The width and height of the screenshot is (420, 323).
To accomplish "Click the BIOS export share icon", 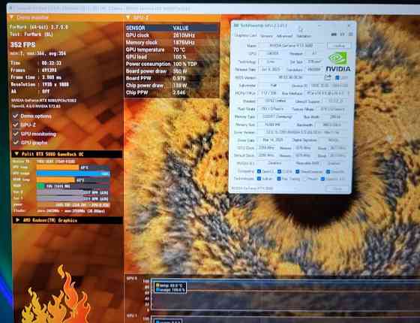I will 328,77.
